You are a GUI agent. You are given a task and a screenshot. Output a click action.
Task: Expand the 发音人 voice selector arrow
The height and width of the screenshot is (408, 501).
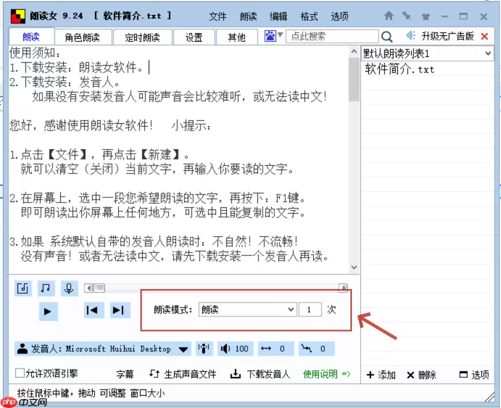coord(182,348)
